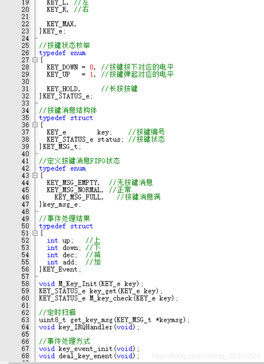Collapse the KEY_Event struct fold marker
The image size is (264, 364).
[x=35, y=233]
